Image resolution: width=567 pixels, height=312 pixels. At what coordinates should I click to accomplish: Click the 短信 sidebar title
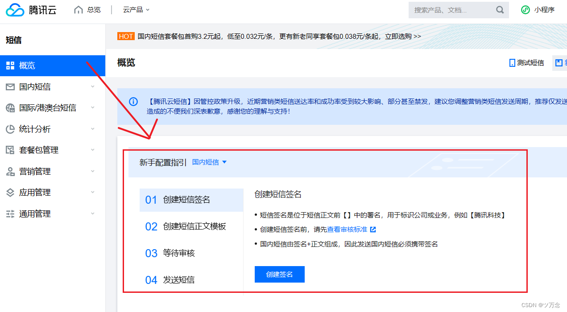(x=13, y=41)
